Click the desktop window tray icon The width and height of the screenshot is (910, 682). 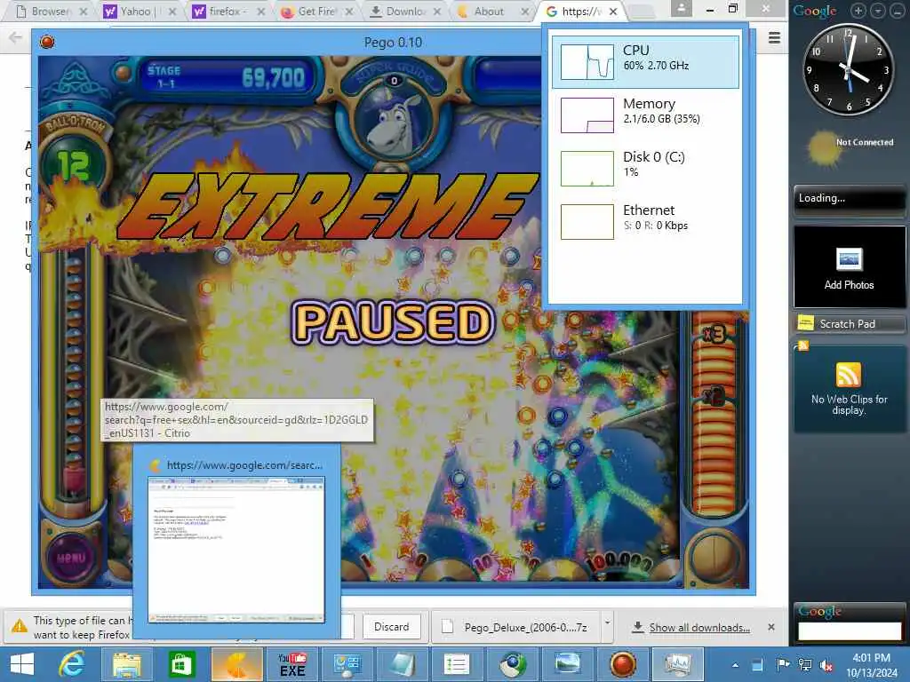(x=757, y=665)
